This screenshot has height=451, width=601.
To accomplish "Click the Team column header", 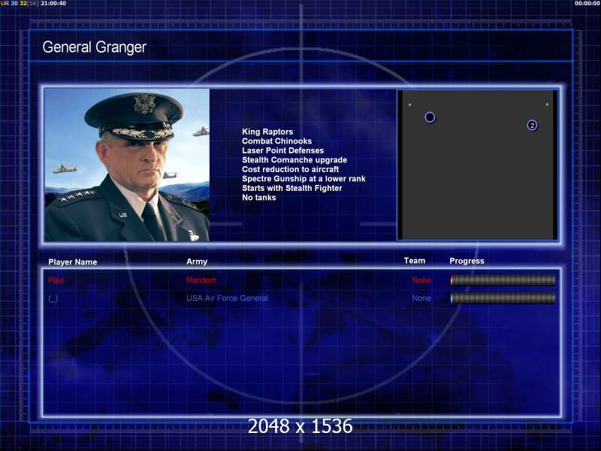I will 415,261.
